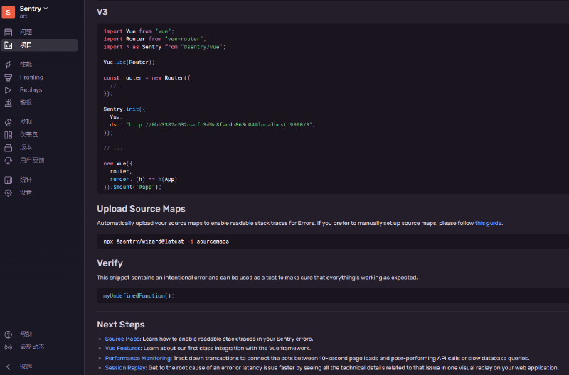Screen dimensions: 569x375
Task: Open Releases (版本) in the sidebar
Action: coord(26,147)
